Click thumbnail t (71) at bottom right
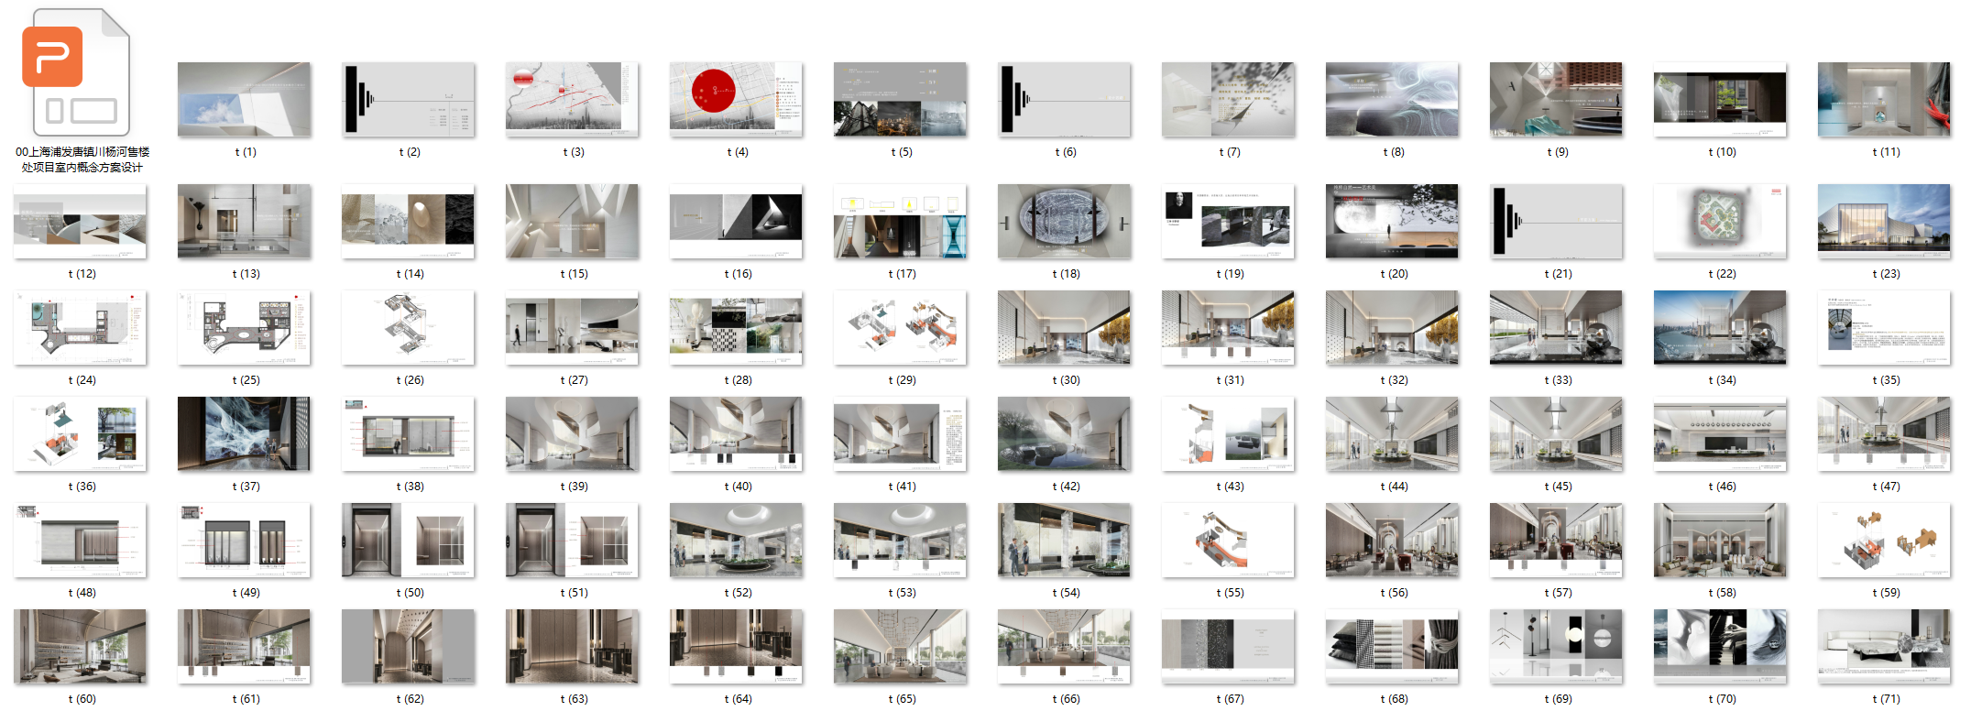This screenshot has height=711, width=1971. coord(1884,647)
